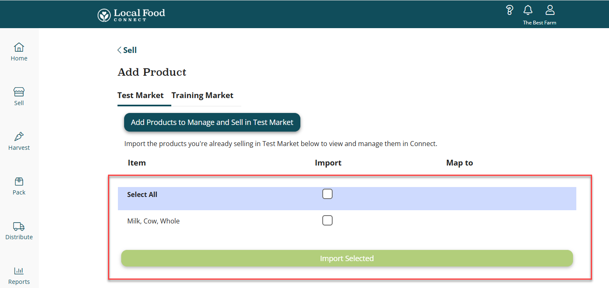Click the Map to column header
The width and height of the screenshot is (609, 288).
pos(459,163)
